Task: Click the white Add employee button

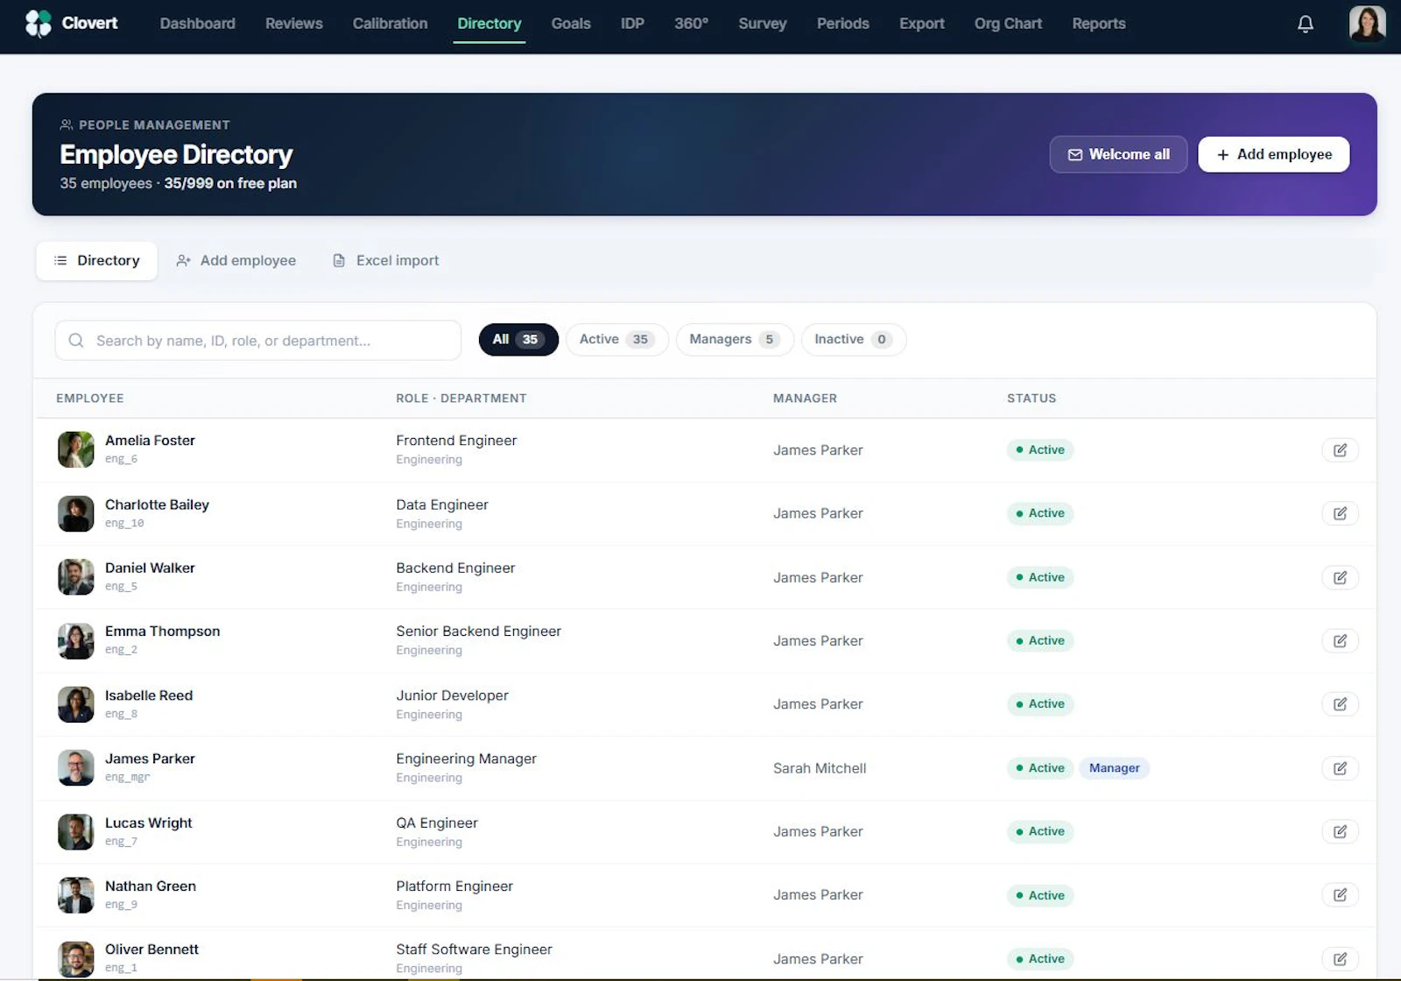Action: coord(1273,154)
